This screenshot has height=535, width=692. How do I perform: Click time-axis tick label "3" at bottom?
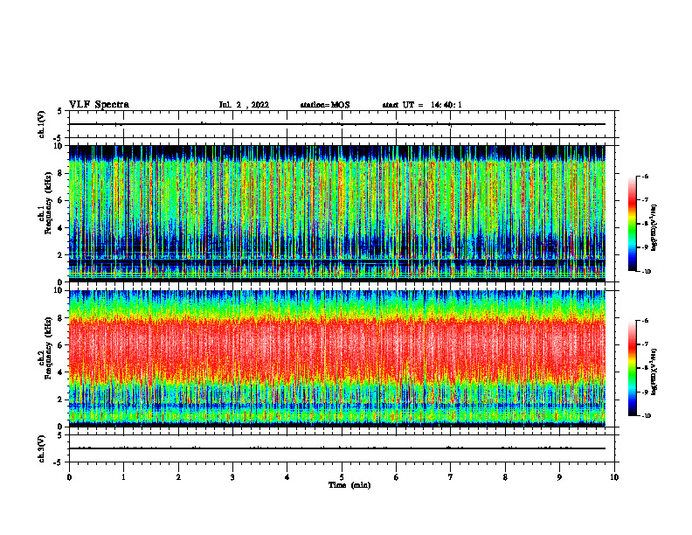click(232, 477)
